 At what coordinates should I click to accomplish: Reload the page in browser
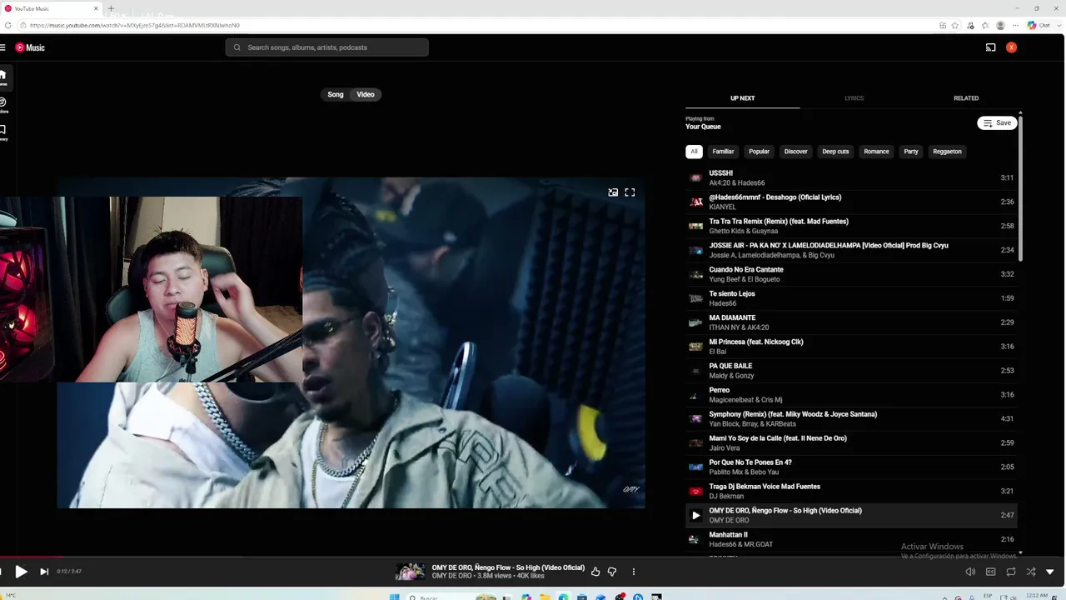tap(8, 25)
